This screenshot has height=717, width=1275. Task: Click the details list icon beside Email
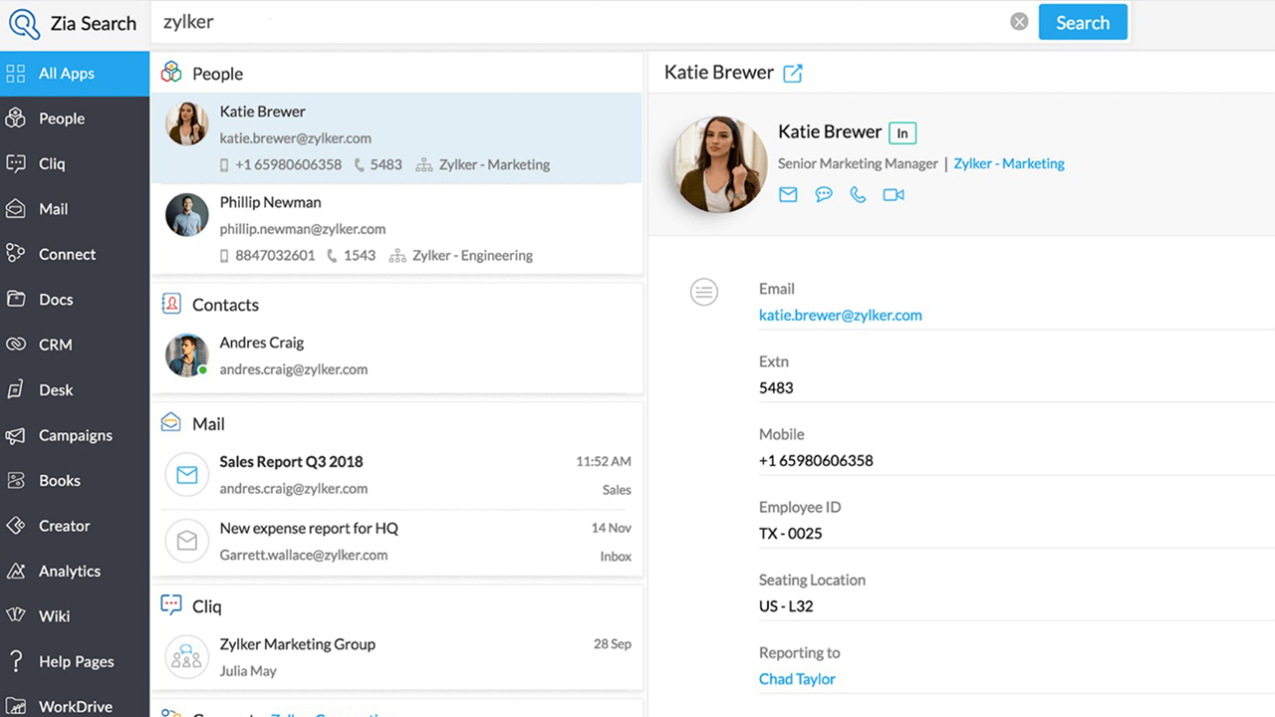tap(704, 292)
